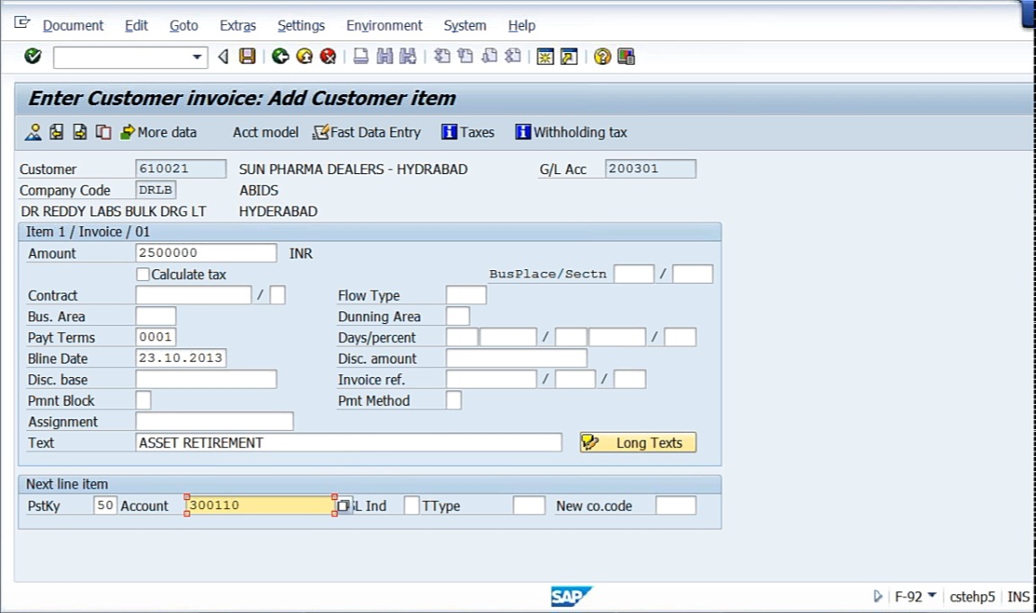1036x613 pixels.
Task: Click the Flow Type input field
Action: click(x=466, y=295)
